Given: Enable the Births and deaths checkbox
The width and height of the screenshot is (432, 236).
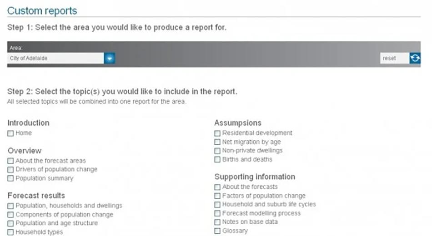Looking at the screenshot, I should 217,160.
